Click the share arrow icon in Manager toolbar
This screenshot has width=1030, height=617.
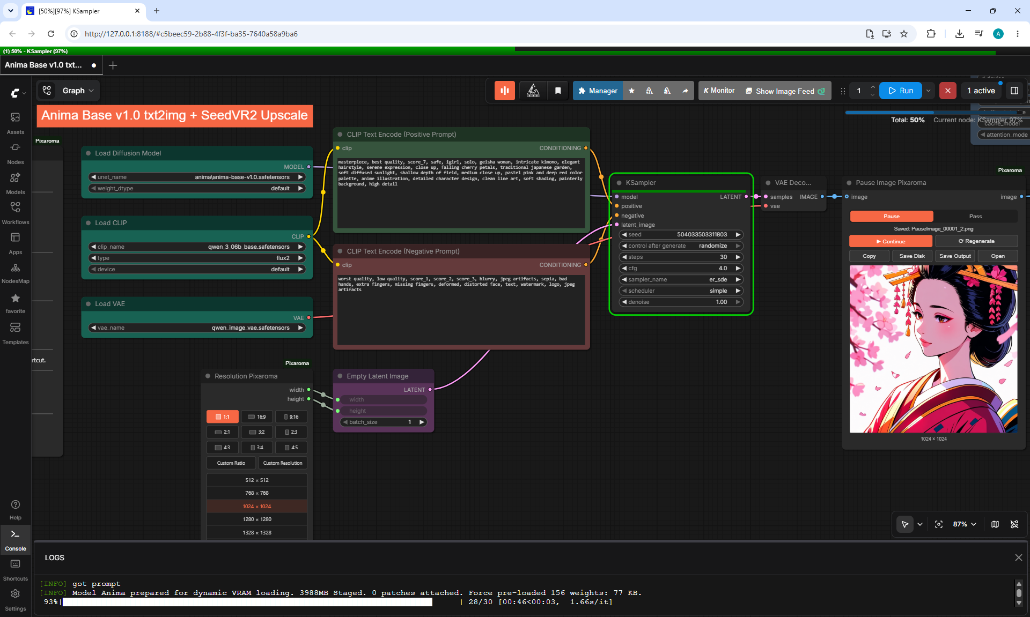pyautogui.click(x=685, y=91)
